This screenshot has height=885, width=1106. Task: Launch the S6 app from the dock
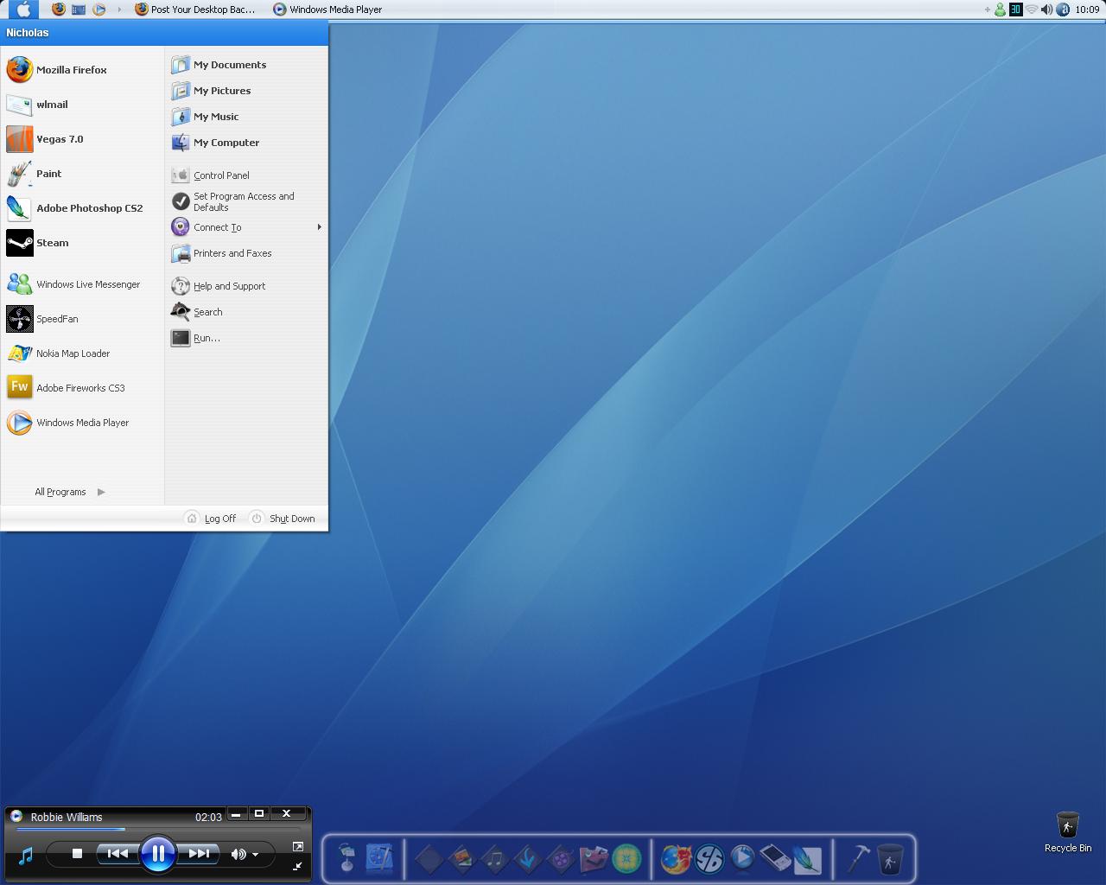(709, 858)
